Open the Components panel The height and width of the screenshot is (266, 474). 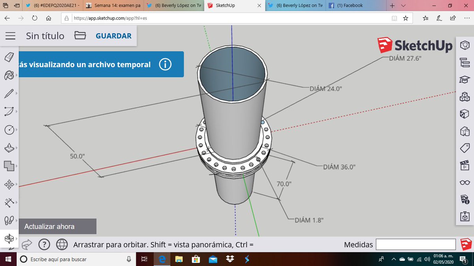click(x=465, y=97)
